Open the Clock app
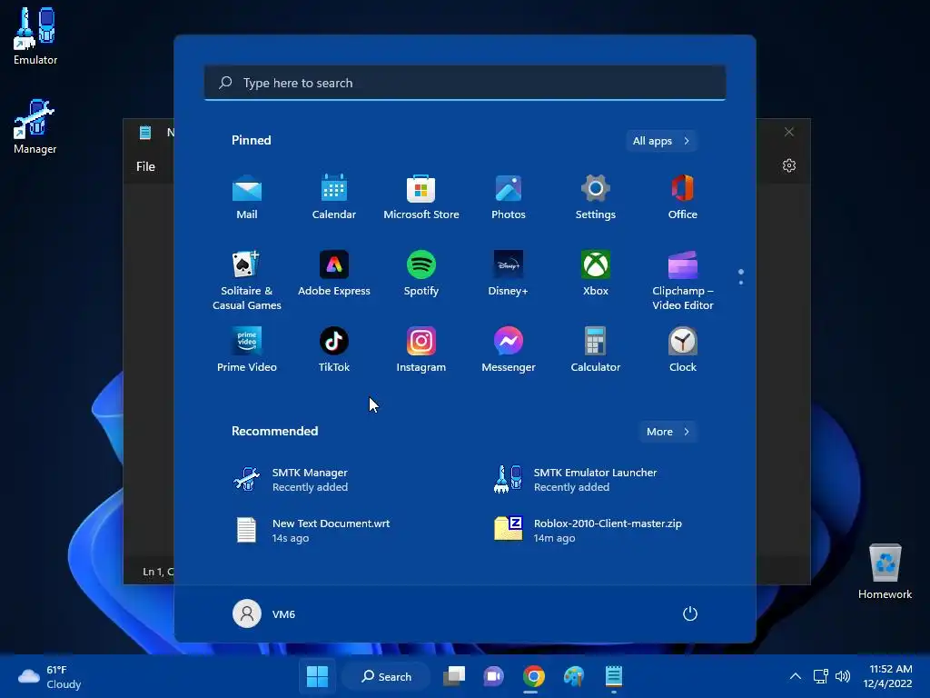 [x=683, y=350]
